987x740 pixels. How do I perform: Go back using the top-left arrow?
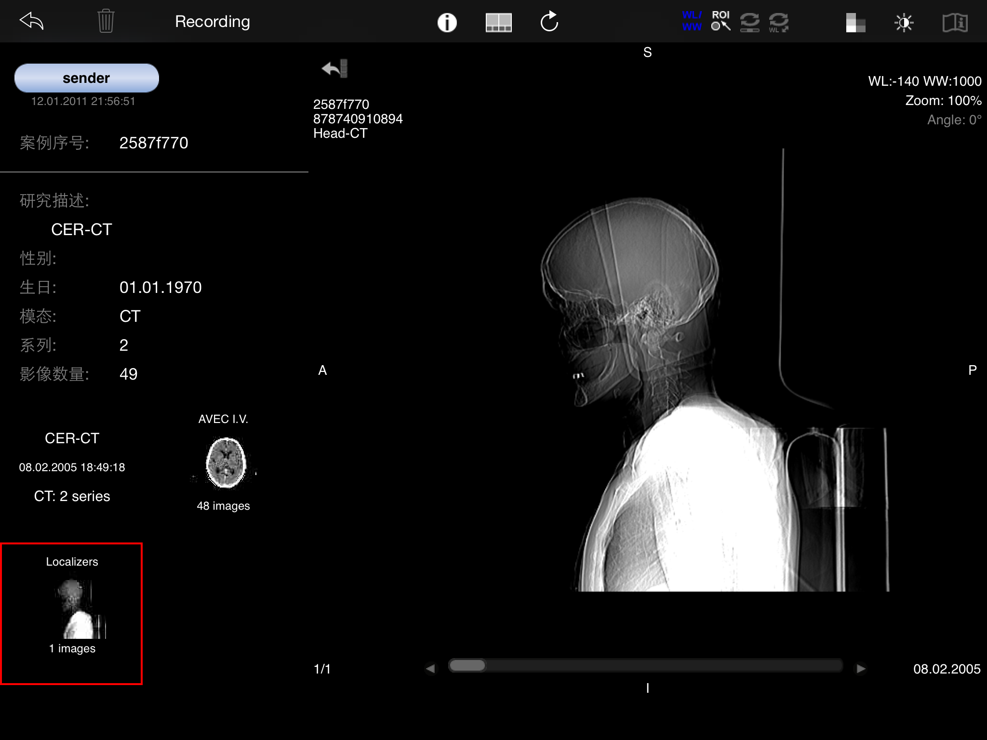click(31, 21)
